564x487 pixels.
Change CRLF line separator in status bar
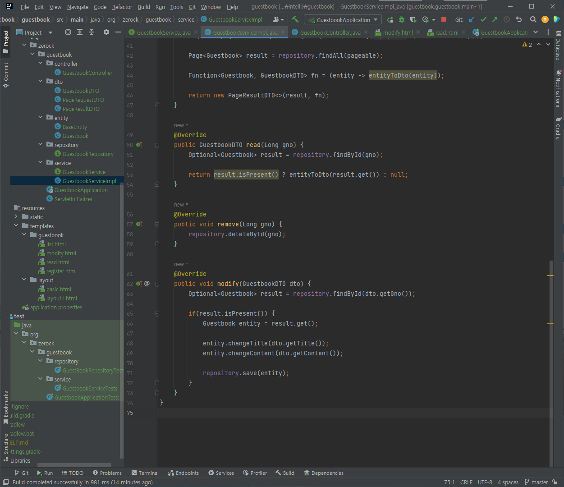(466, 482)
